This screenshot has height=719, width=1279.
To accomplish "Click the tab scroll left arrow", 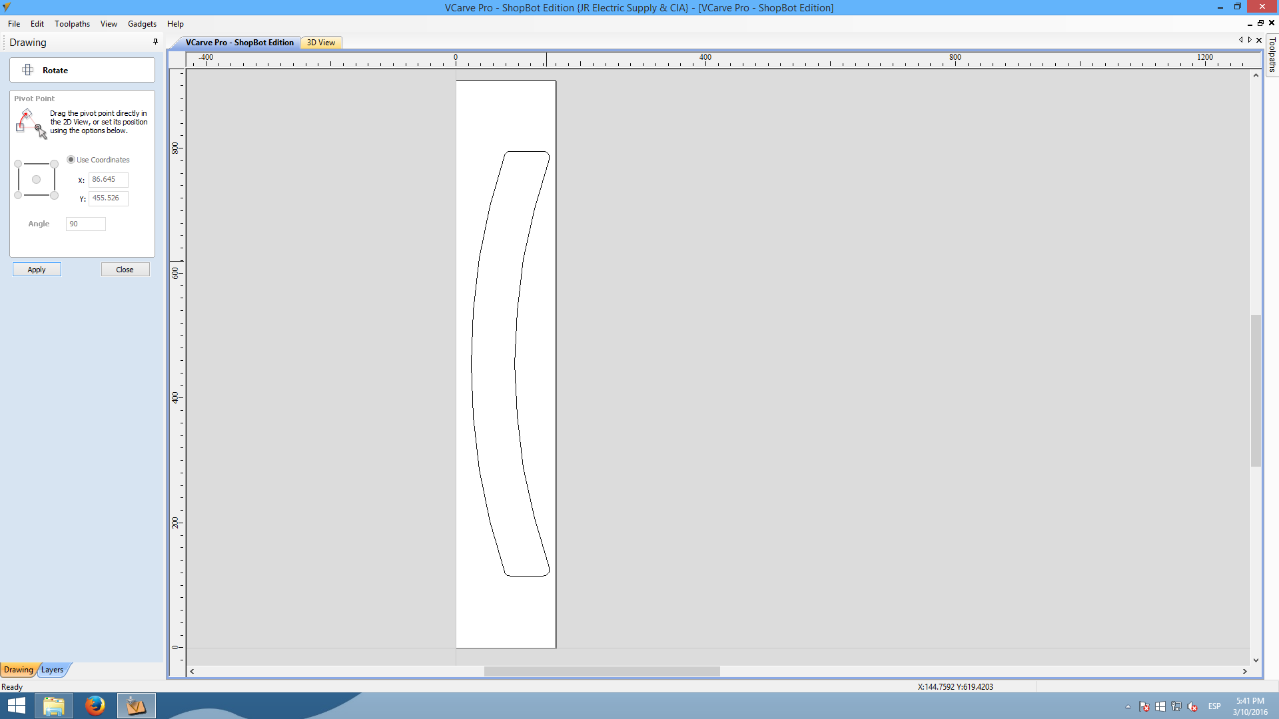I will tap(1240, 40).
